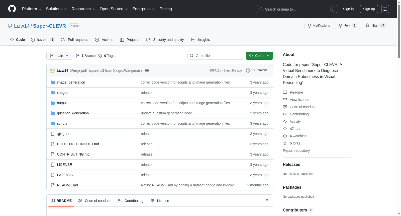The image size is (401, 216).
Task: Open the Insights tab
Action: [x=200, y=40]
